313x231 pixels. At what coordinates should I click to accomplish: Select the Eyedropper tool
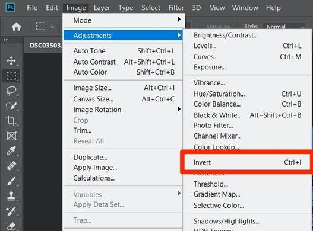(x=11, y=151)
